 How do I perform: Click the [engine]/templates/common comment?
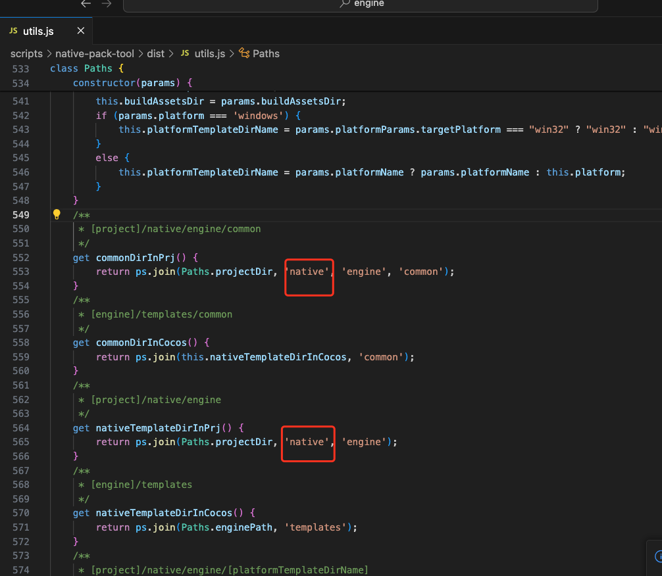pos(162,314)
